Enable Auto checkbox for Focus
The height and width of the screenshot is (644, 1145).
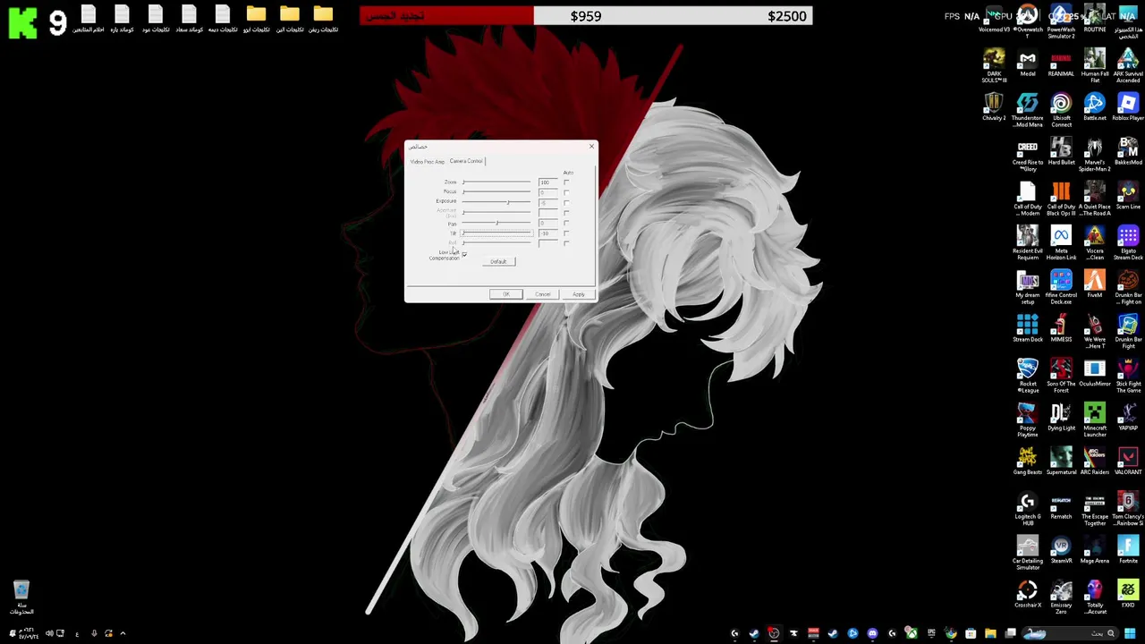coord(566,192)
